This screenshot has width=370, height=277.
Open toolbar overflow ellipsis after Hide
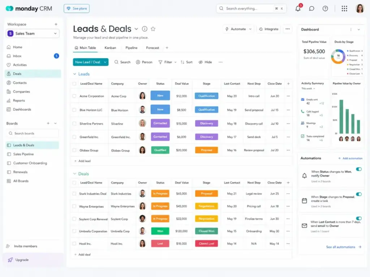coord(220,62)
